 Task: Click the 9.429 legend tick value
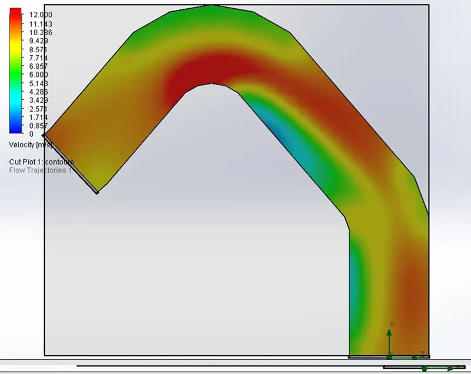[38, 41]
